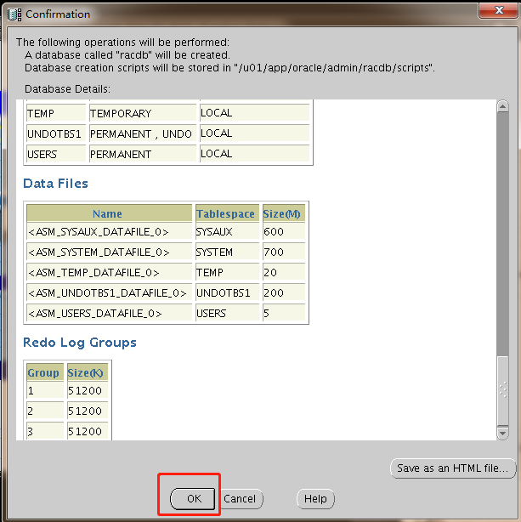Save the summary as an HTML file

453,468
